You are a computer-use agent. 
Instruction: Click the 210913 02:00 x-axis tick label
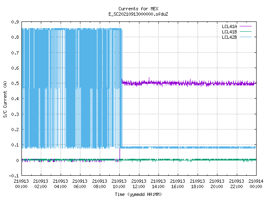(40, 184)
